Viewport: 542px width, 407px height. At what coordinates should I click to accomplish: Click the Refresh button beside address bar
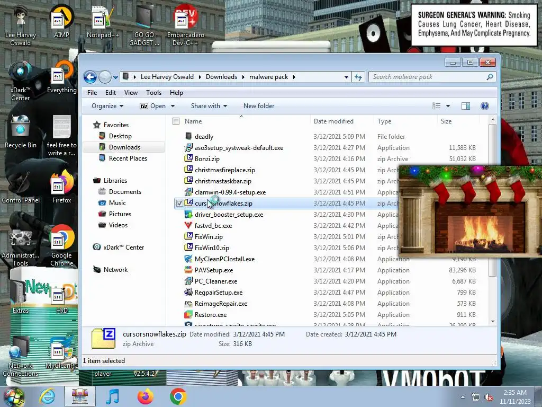[x=358, y=77]
